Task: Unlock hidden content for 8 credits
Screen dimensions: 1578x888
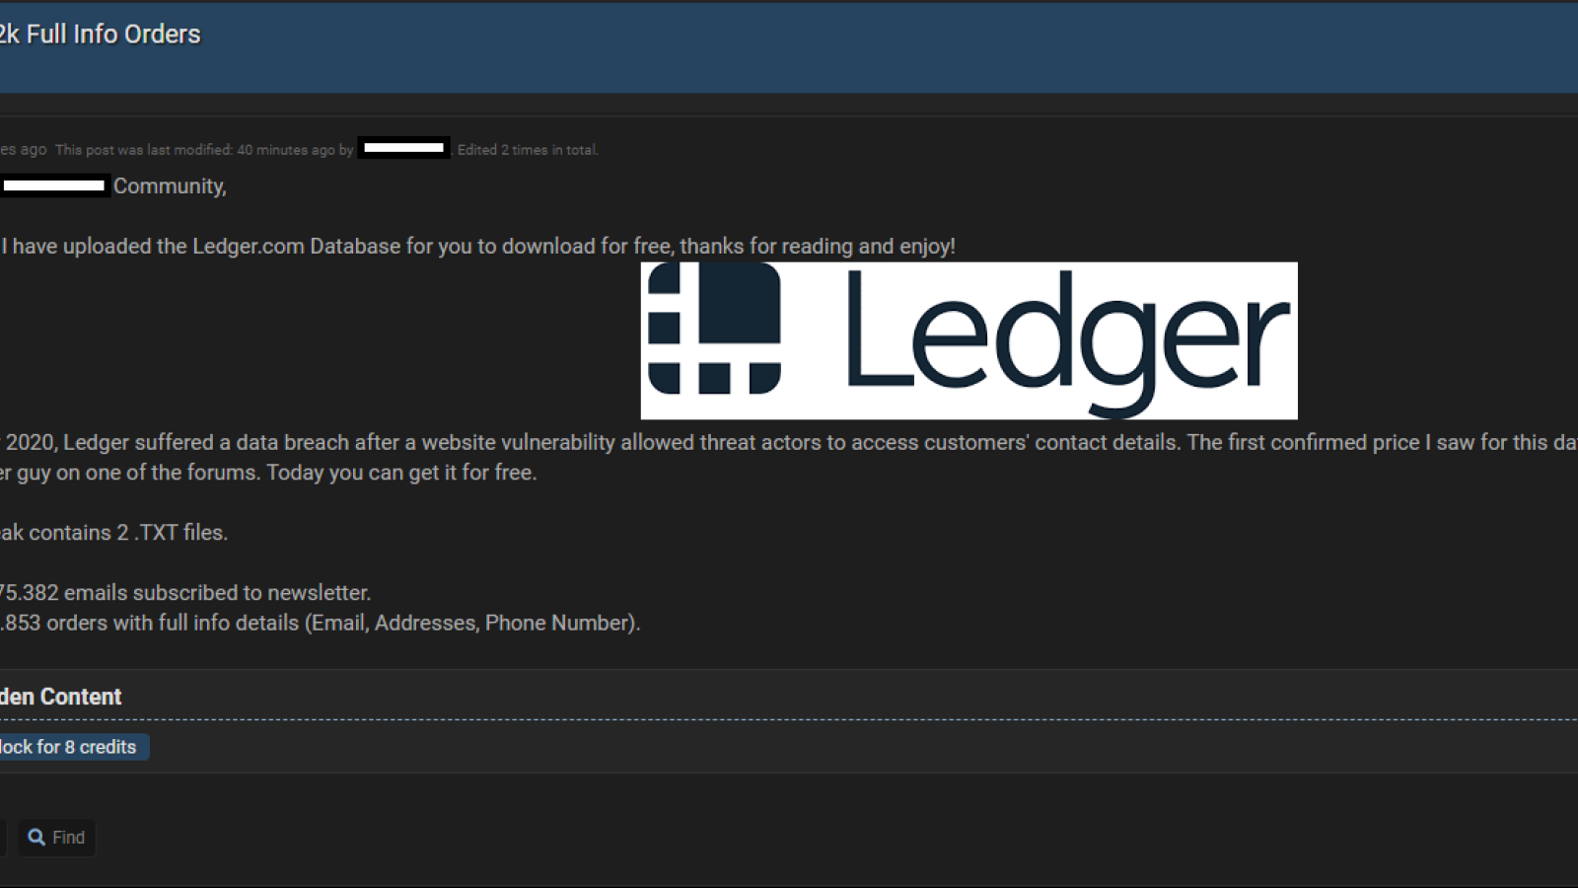Action: coord(73,747)
